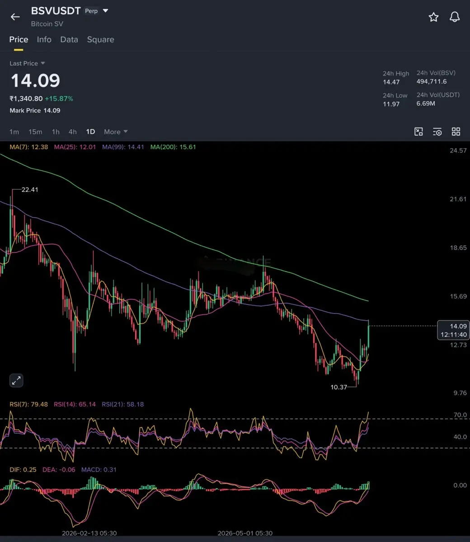Open price alert bell icon
Viewport: 470px width, 542px height.
(455, 17)
